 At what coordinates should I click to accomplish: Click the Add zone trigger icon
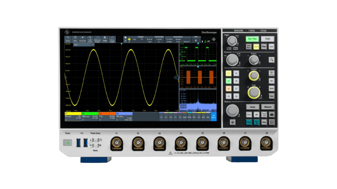coord(97,39)
